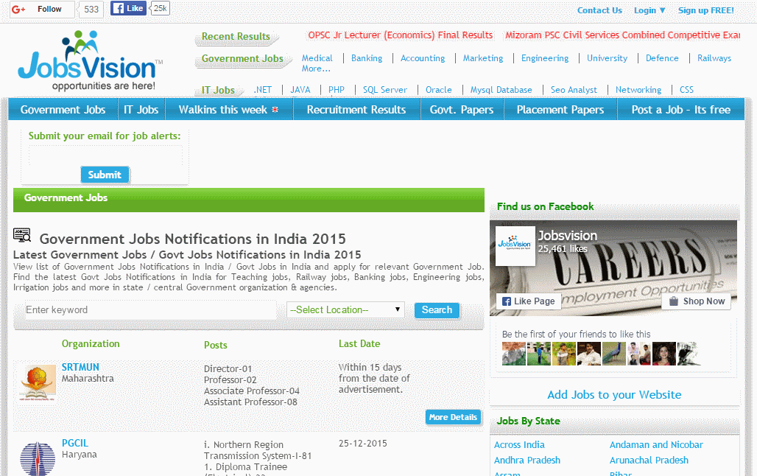Click the Enter keyword search field

(151, 309)
